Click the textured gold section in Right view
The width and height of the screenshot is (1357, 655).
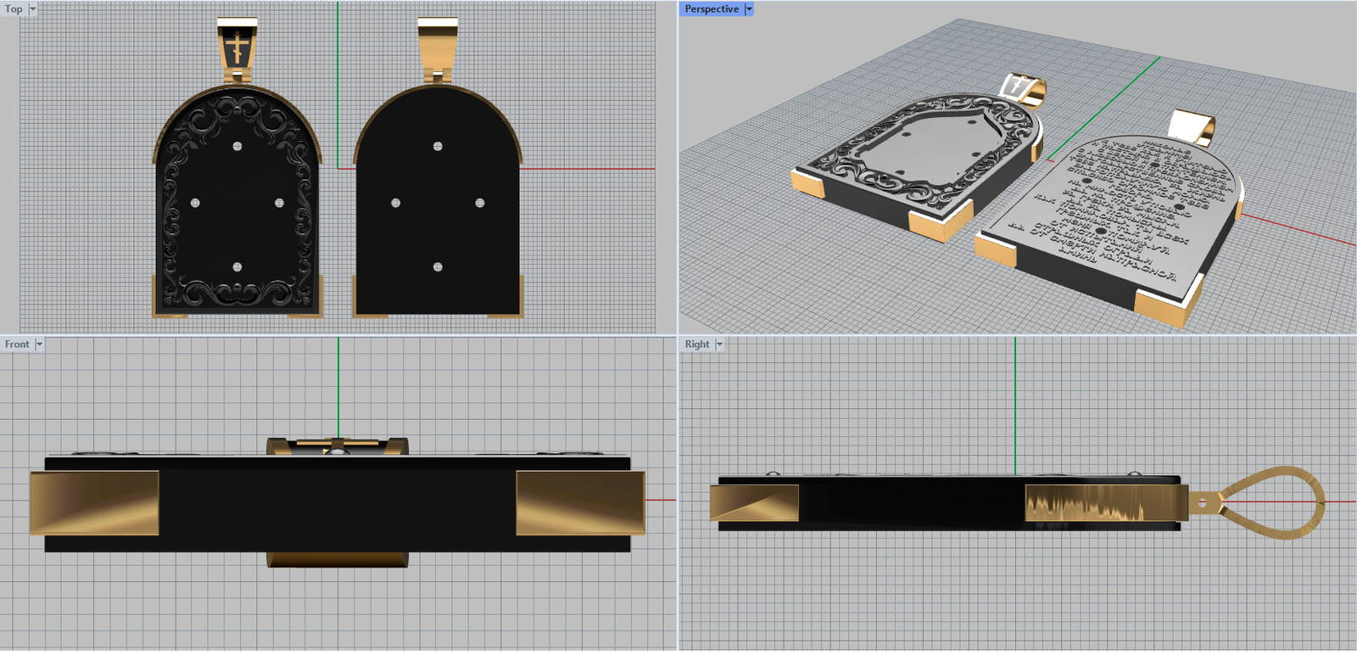(1086, 503)
